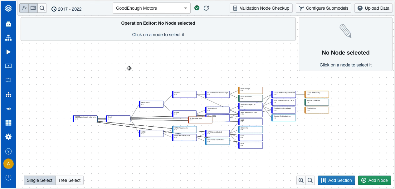The width and height of the screenshot is (395, 189).
Task: Click the play icon in sidebar
Action: click(x=8, y=52)
